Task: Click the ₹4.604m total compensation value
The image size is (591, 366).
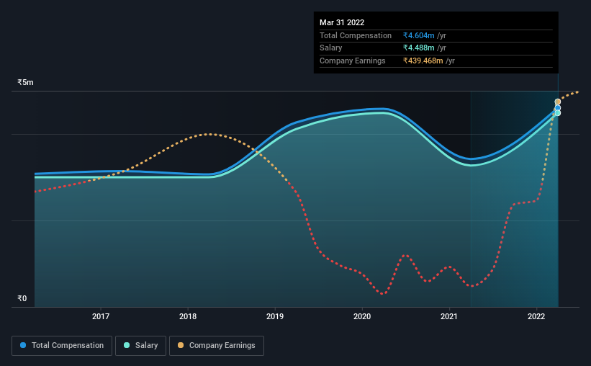Action: click(418, 35)
